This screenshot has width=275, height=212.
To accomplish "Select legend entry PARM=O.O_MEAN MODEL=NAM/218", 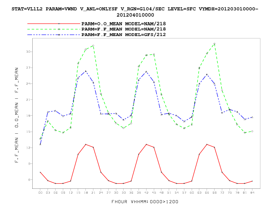I will tap(124, 24).
